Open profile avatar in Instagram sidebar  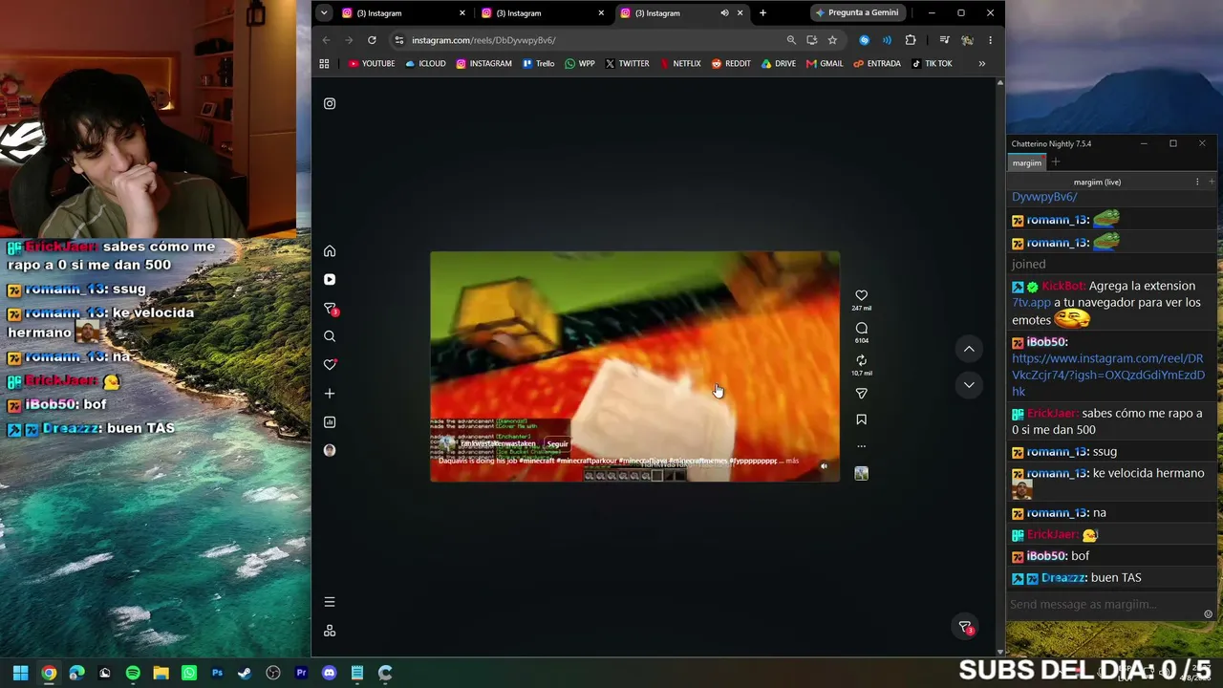click(x=330, y=450)
